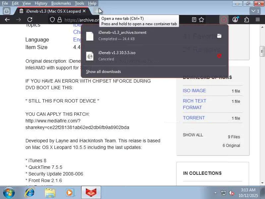Screen dimensions: 265x199
Task: Open the File menu
Action: pyautogui.click(x=5, y=3)
